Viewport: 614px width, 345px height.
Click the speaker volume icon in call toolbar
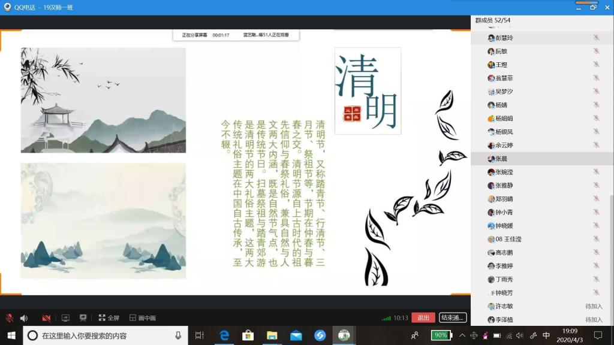point(24,318)
